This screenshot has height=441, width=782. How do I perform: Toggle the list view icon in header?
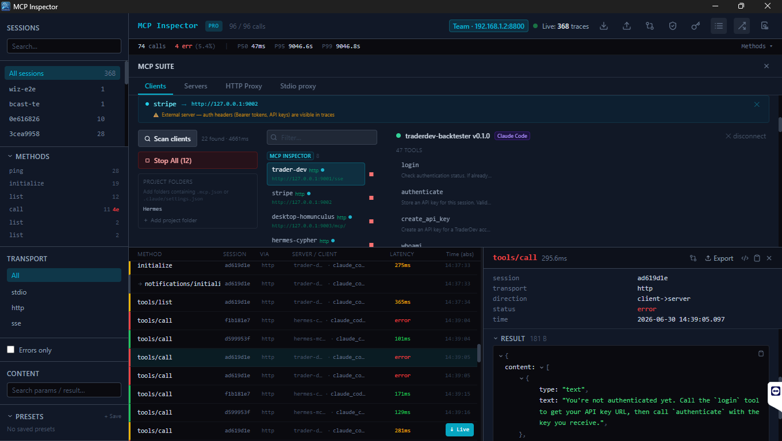coord(719,26)
